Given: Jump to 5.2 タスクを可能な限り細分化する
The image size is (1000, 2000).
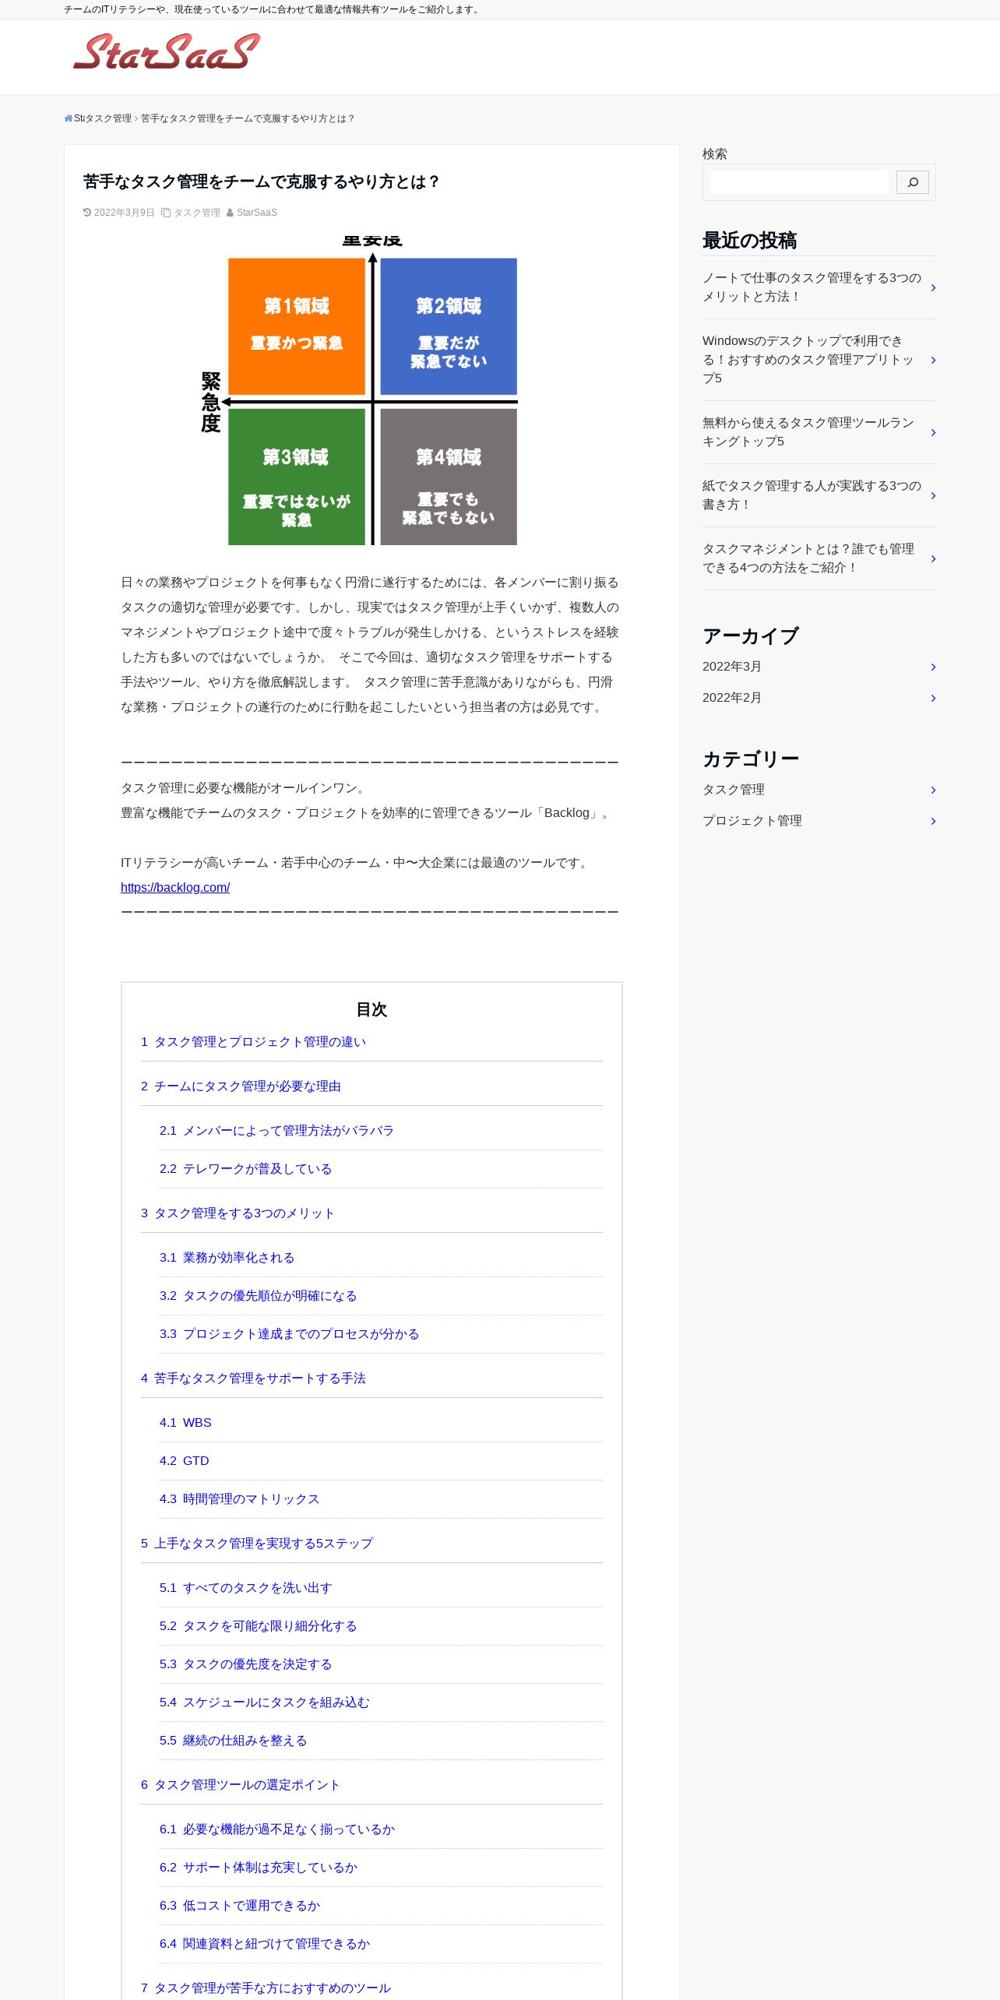Looking at the screenshot, I should (258, 1626).
